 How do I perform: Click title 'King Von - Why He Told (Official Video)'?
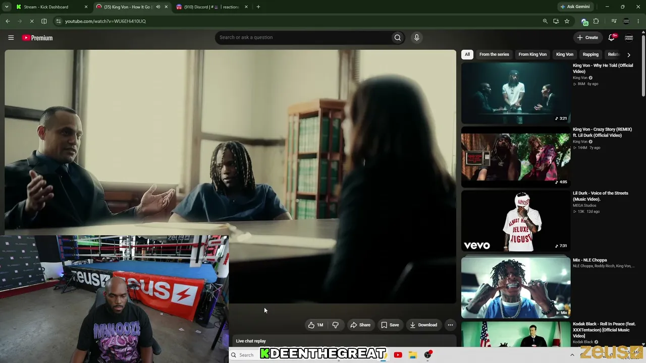pyautogui.click(x=603, y=69)
